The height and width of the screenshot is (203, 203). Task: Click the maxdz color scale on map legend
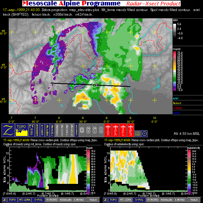point(175,71)
